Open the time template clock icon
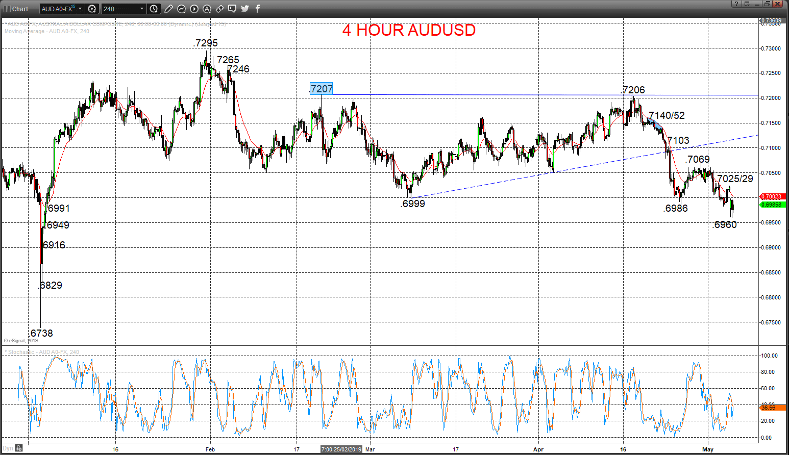The height and width of the screenshot is (455, 789). [154, 9]
